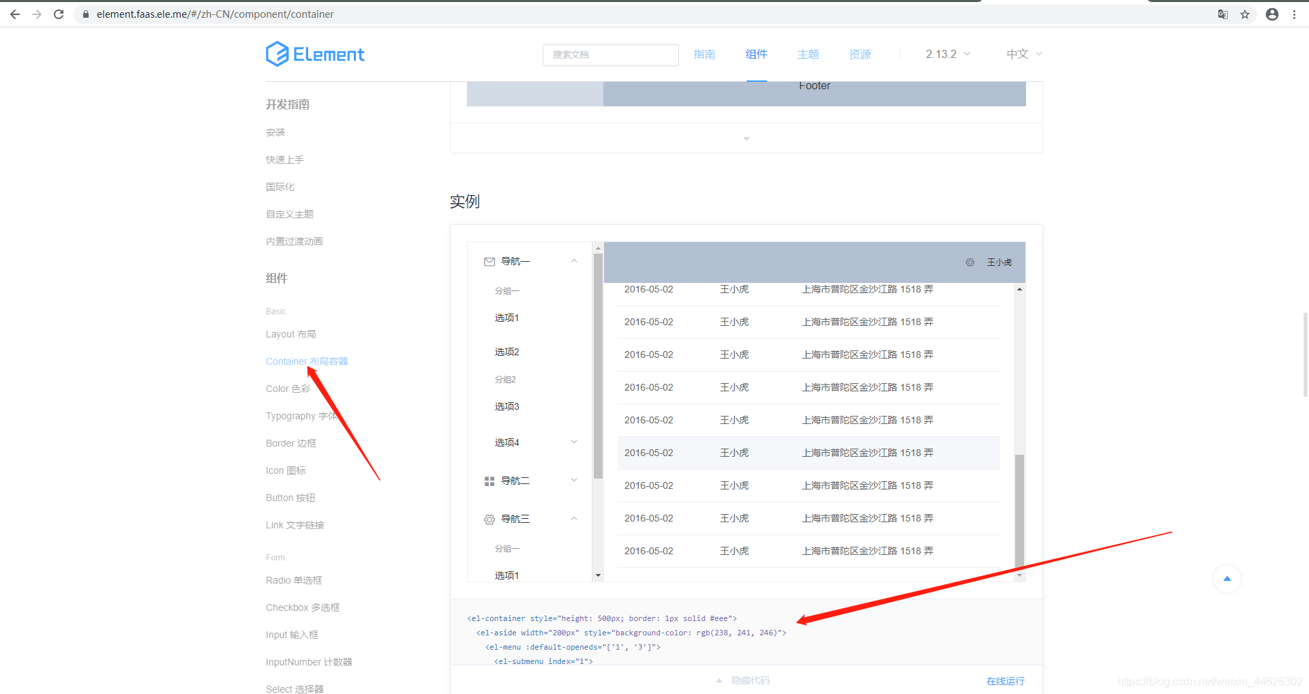Click the aside scrollbar down arrow

[x=598, y=576]
